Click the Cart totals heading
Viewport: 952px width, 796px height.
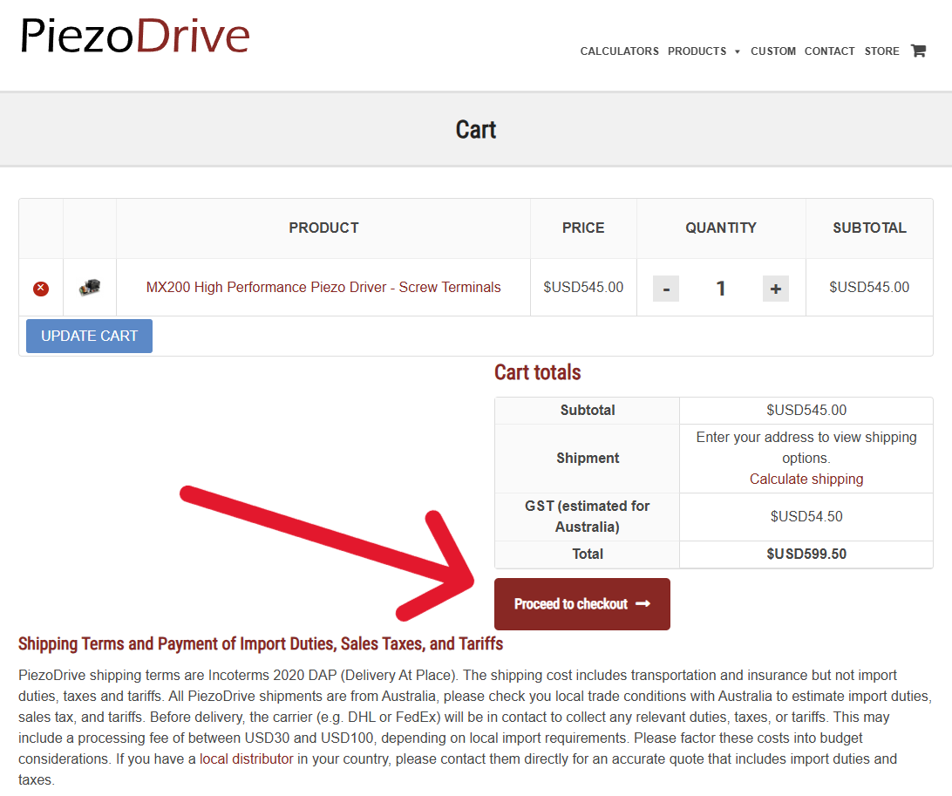(x=537, y=372)
